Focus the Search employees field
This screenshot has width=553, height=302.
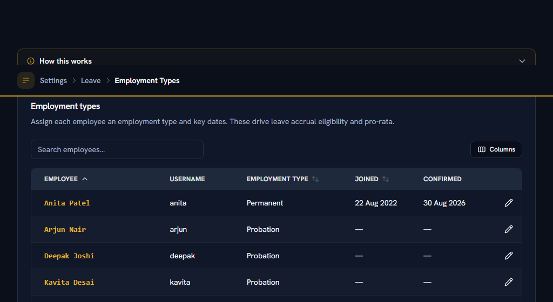click(x=117, y=149)
